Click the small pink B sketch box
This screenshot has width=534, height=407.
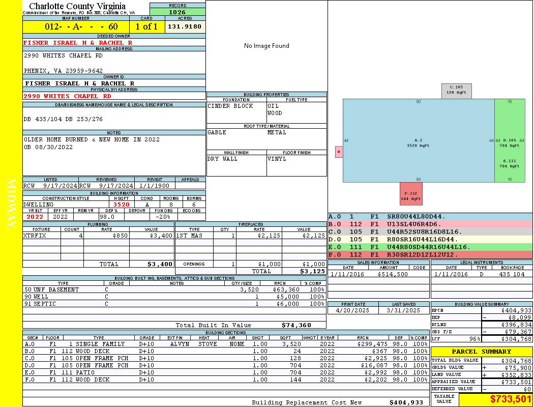339,152
